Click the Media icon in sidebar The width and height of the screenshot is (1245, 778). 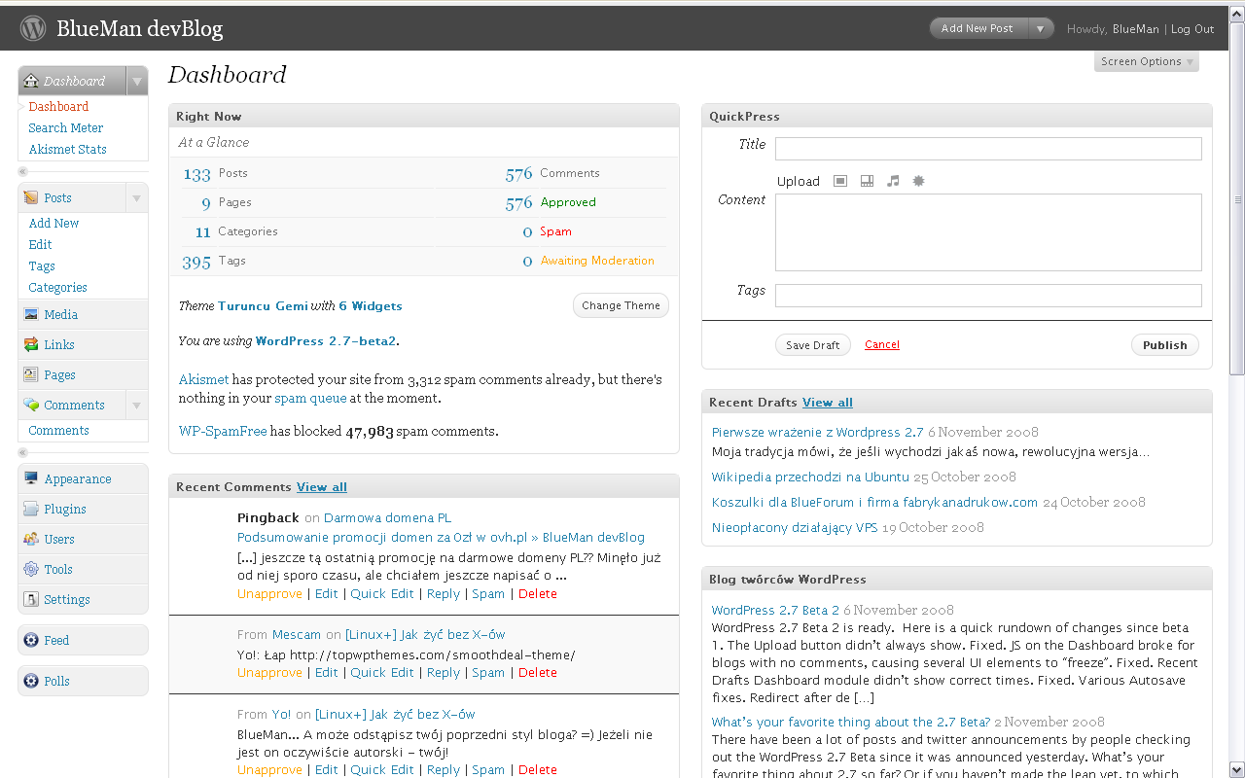tap(31, 314)
